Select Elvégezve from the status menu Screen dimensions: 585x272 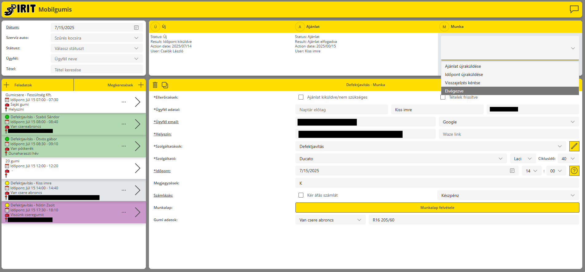pos(510,91)
